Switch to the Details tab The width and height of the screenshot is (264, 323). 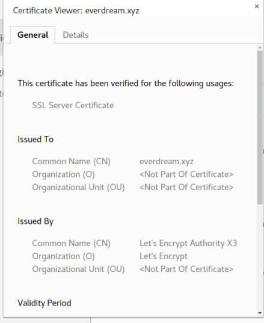(76, 35)
